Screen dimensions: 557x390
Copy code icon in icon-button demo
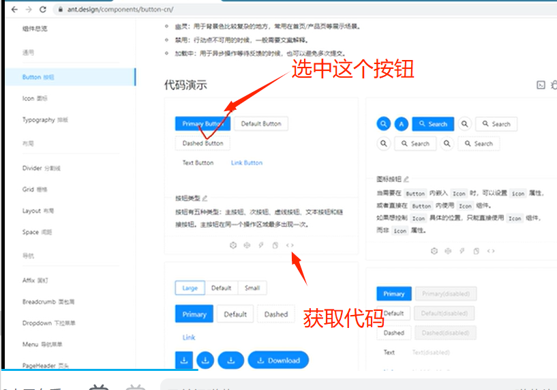tap(477, 251)
